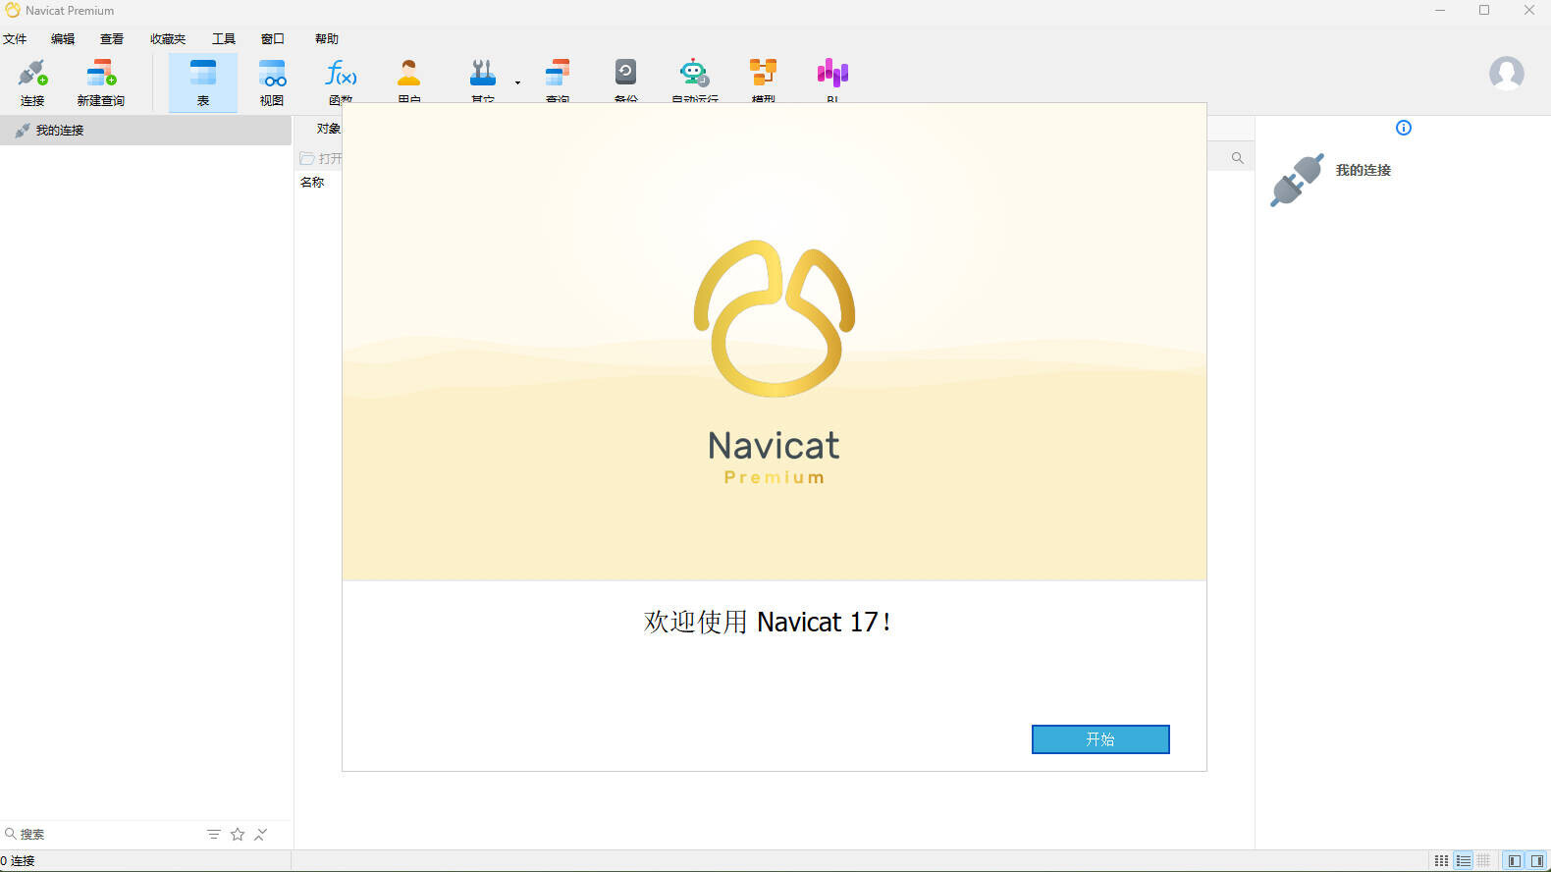Open the 窗口 menu

(x=273, y=39)
